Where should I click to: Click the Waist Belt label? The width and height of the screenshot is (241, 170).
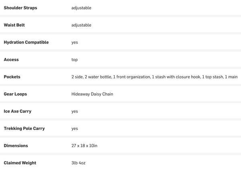(14, 25)
